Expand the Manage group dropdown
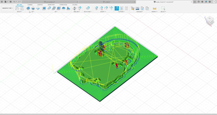The image size is (217, 115). click(x=140, y=11)
